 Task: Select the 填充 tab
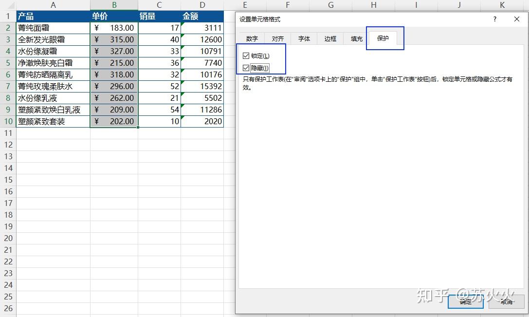[357, 39]
